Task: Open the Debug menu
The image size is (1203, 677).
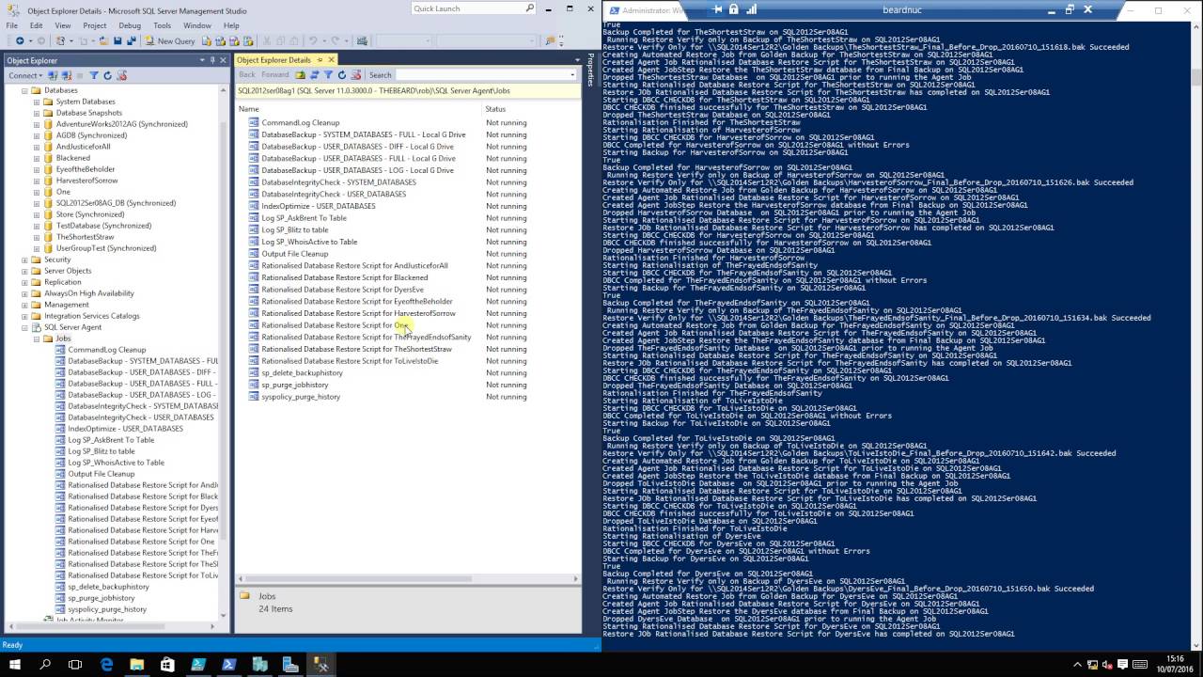Action: coord(130,25)
